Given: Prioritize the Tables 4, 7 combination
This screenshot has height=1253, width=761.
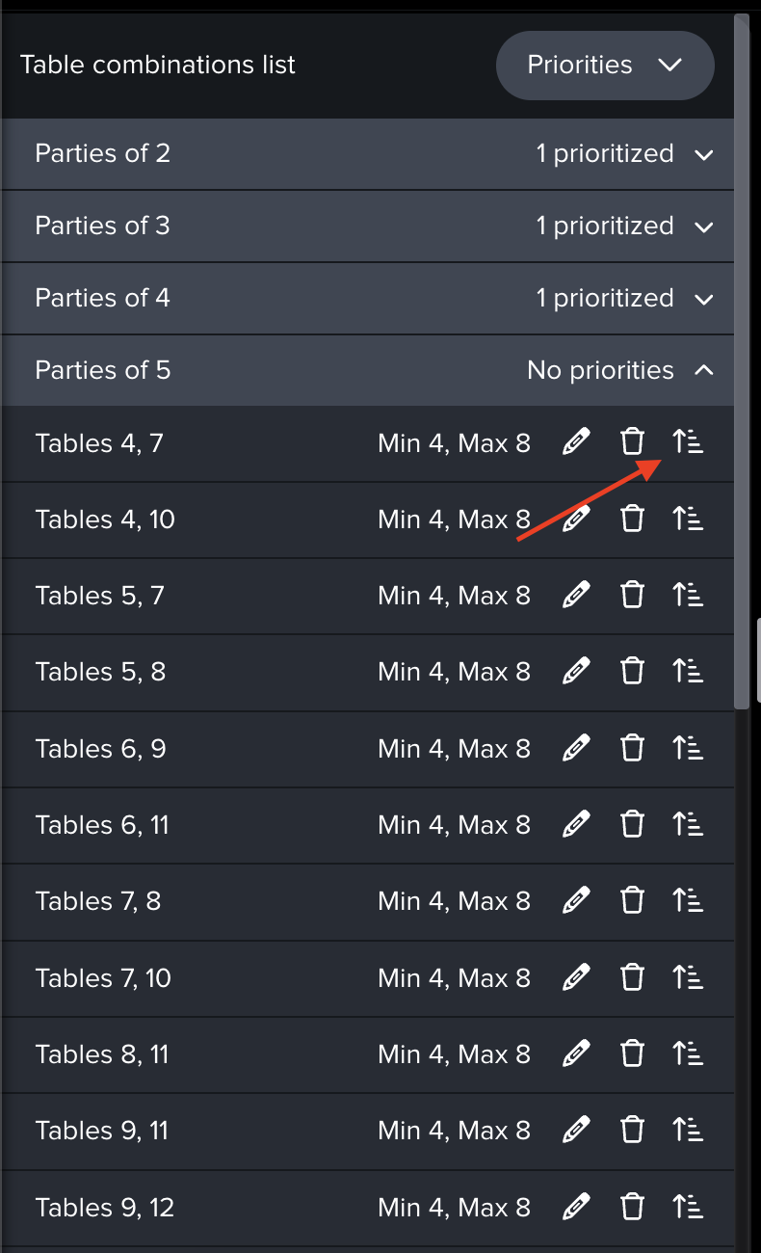Looking at the screenshot, I should pos(688,443).
